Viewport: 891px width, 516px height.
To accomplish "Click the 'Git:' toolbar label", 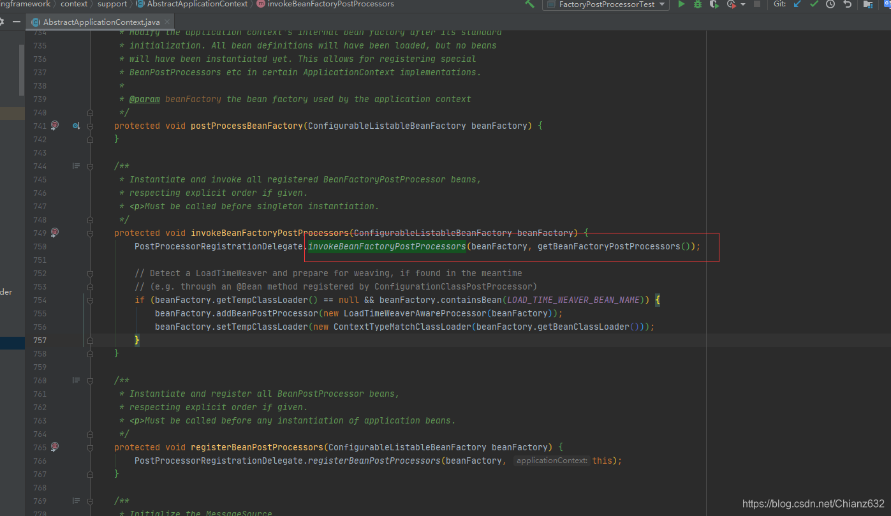I will (779, 4).
